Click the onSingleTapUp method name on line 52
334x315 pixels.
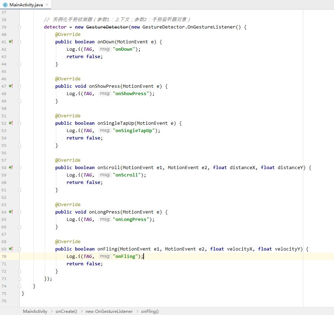coord(116,123)
